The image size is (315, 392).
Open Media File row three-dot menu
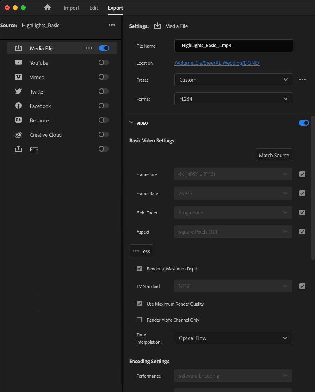(89, 48)
